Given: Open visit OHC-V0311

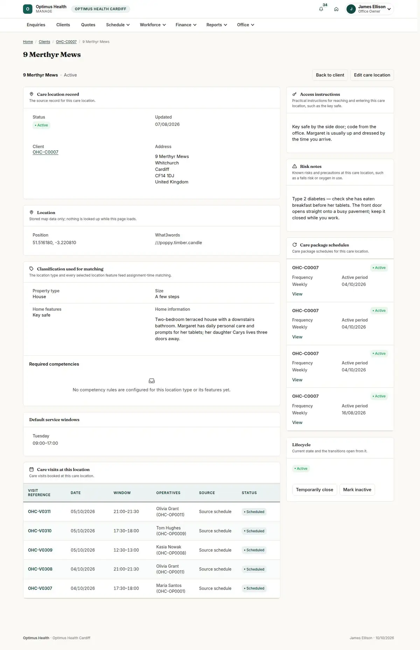Looking at the screenshot, I should (39, 512).
